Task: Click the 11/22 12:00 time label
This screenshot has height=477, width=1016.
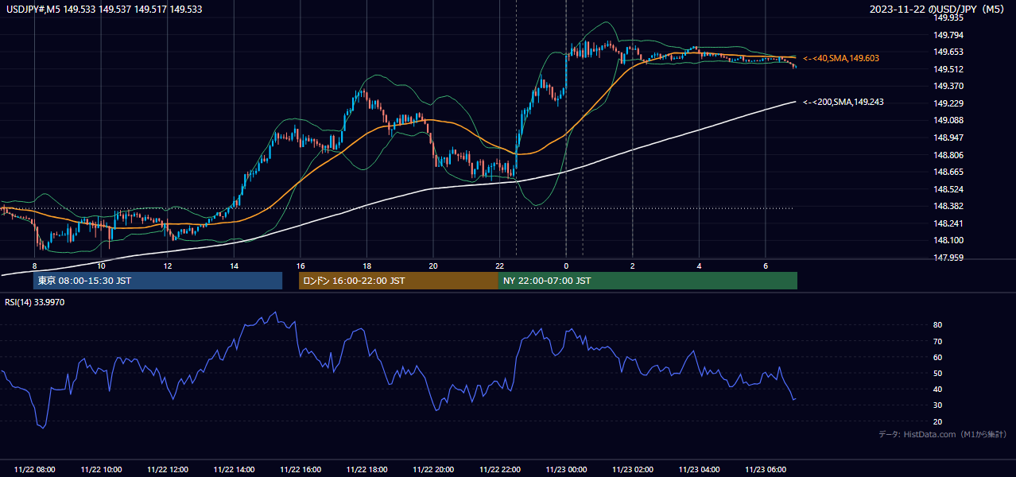Action: click(x=168, y=470)
